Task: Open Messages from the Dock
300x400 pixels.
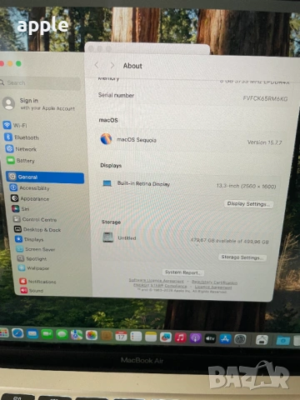Action: pyautogui.click(x=62, y=334)
